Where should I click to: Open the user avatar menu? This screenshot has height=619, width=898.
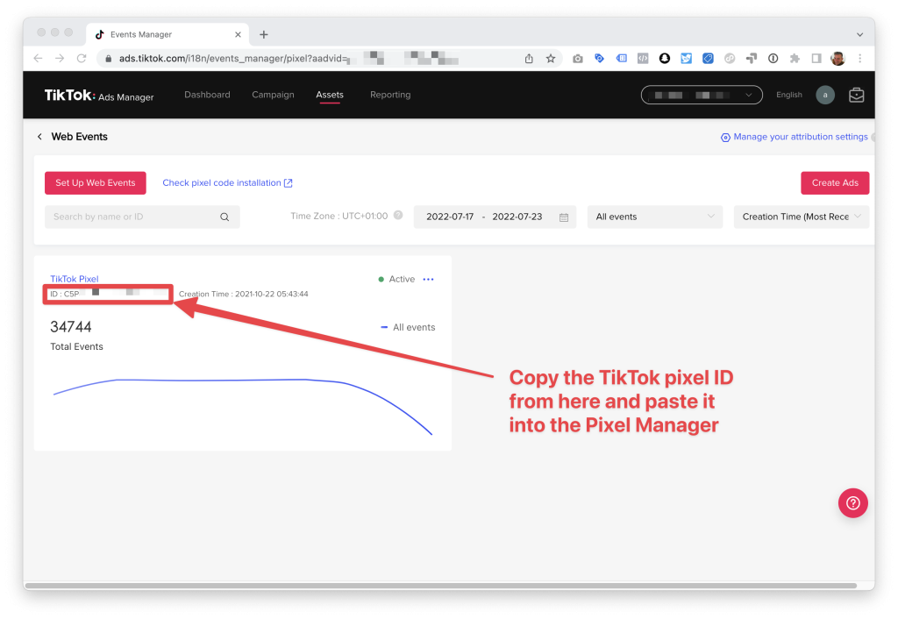824,95
